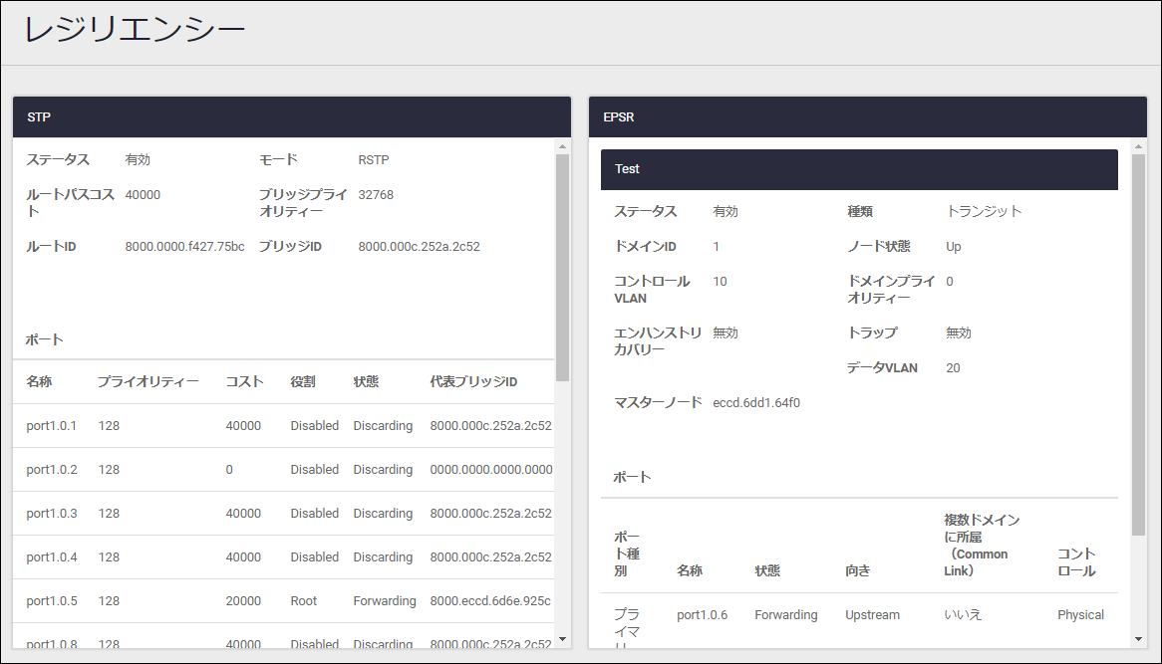Image resolution: width=1162 pixels, height=664 pixels.
Task: Click the コスト column header
Action: pos(244,382)
